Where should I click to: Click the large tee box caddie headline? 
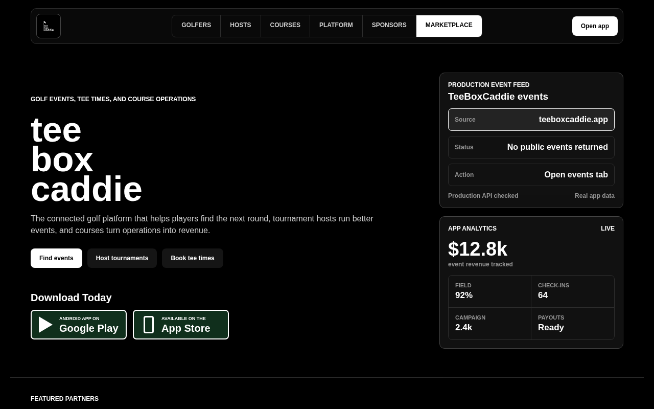point(86,160)
